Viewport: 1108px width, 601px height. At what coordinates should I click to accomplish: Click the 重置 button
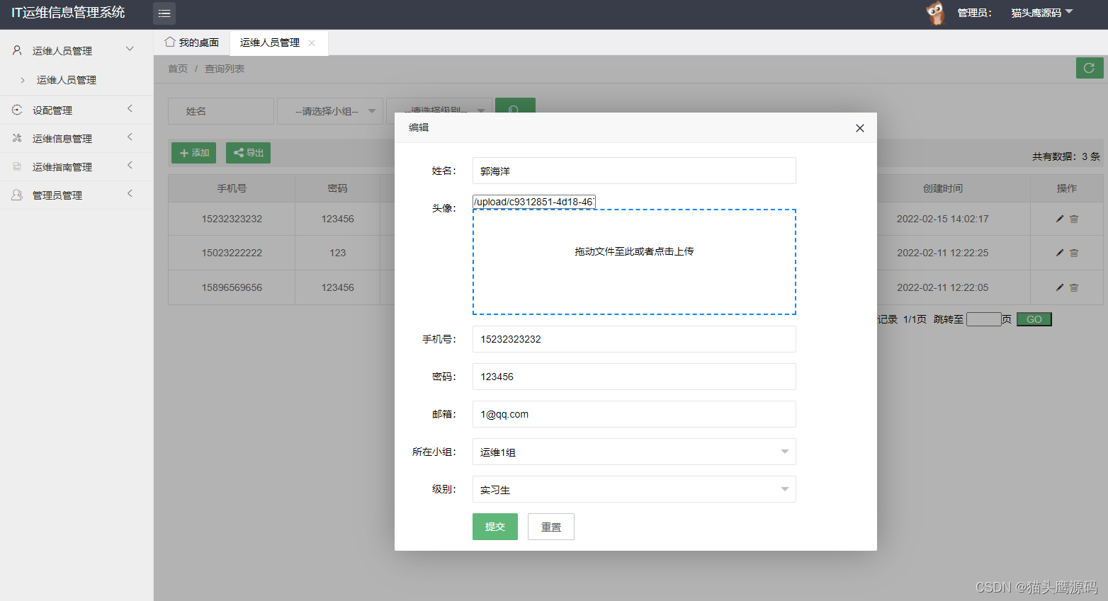pos(551,527)
